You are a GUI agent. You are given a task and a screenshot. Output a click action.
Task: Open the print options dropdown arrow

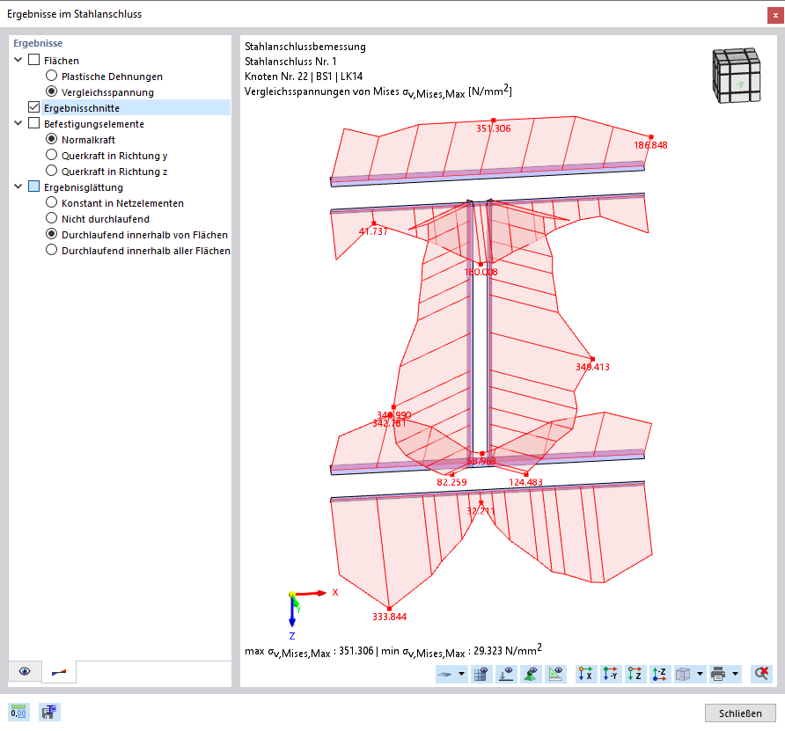click(735, 674)
